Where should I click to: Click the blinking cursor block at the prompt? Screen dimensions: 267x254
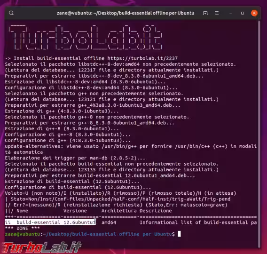pos(179,234)
